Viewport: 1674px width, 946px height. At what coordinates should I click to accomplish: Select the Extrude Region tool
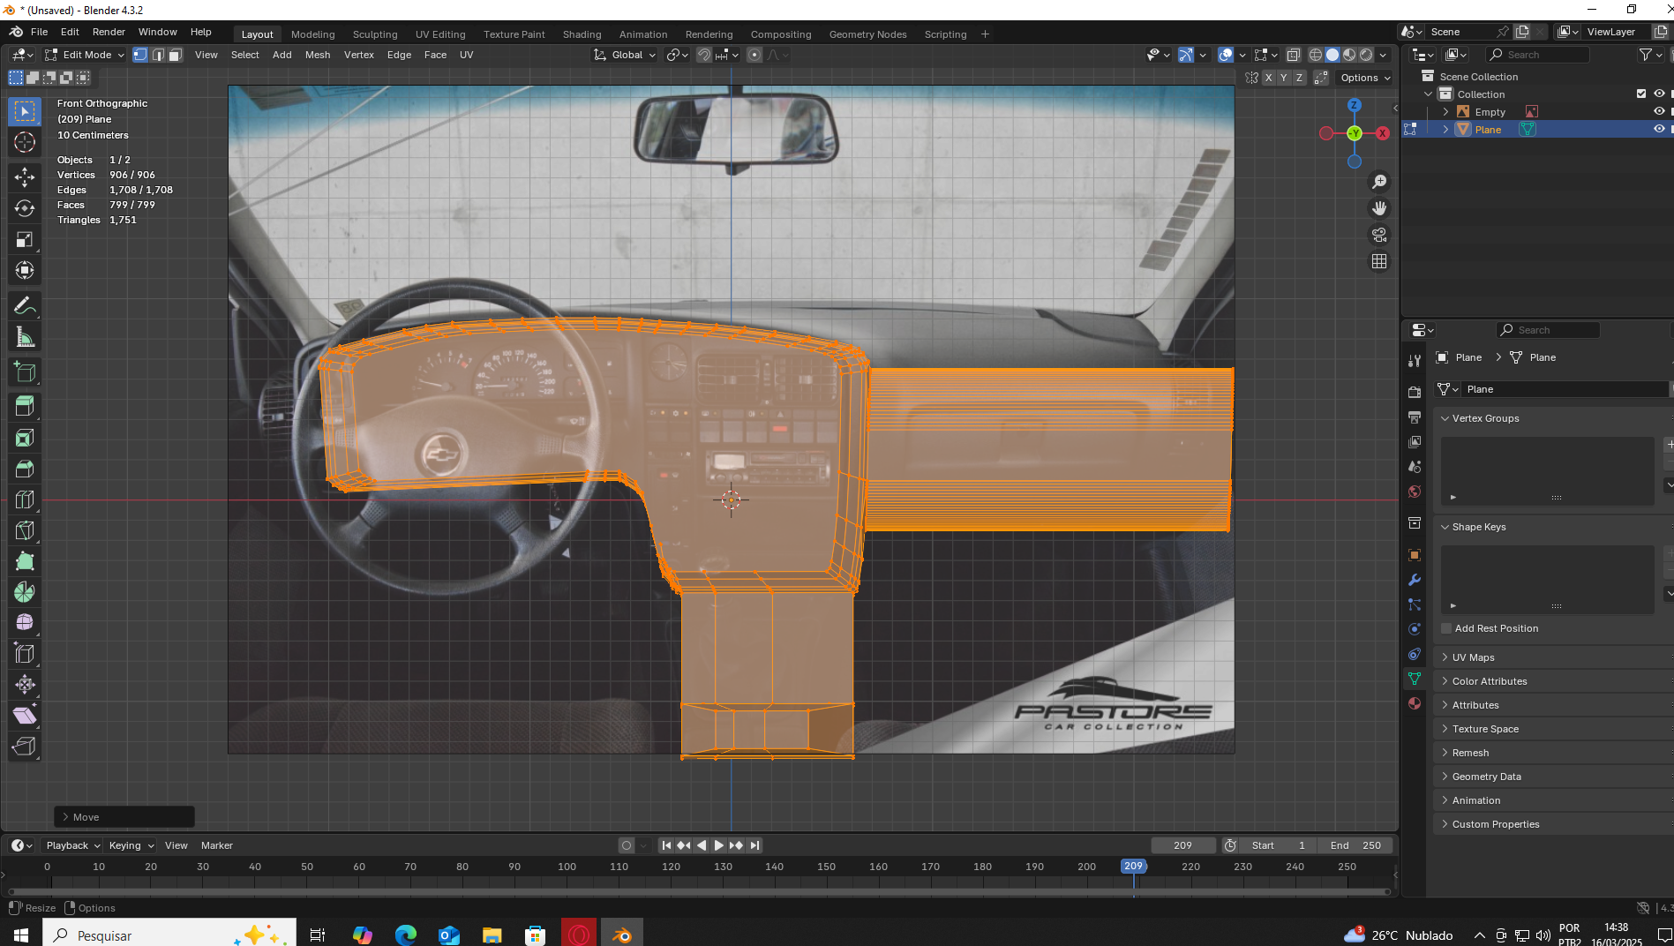click(25, 406)
